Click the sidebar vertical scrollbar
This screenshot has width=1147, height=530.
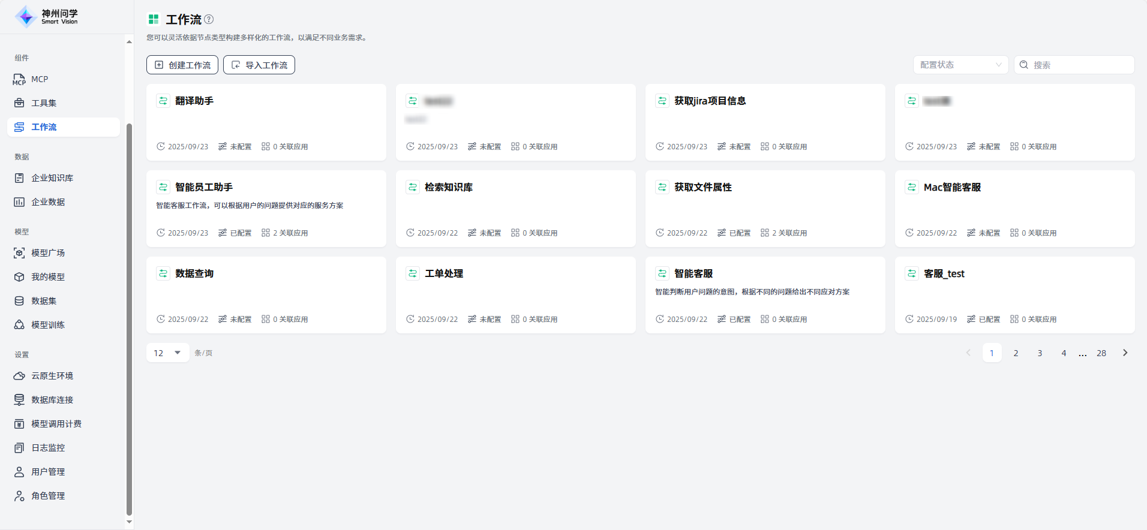tap(129, 318)
